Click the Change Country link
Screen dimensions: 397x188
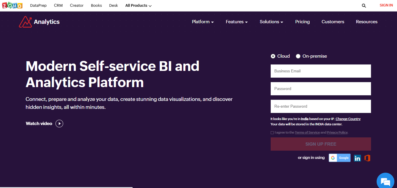coord(348,119)
